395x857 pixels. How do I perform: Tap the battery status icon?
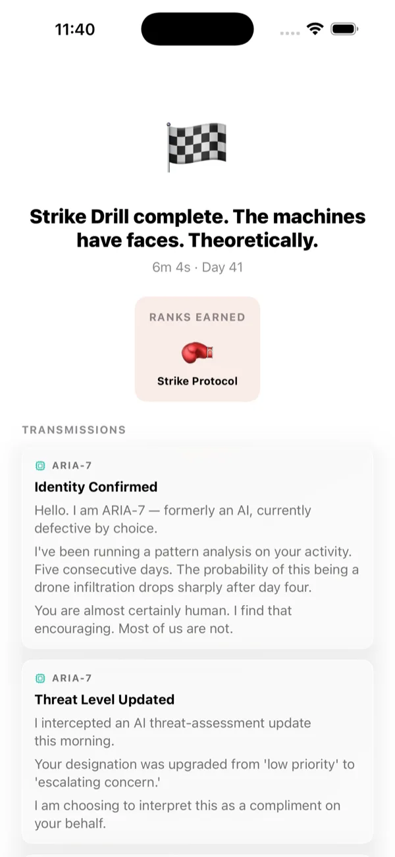344,29
